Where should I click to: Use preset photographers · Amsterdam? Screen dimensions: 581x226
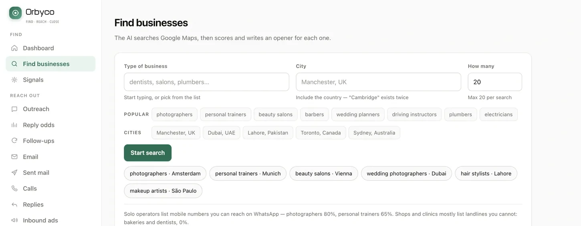pos(165,174)
